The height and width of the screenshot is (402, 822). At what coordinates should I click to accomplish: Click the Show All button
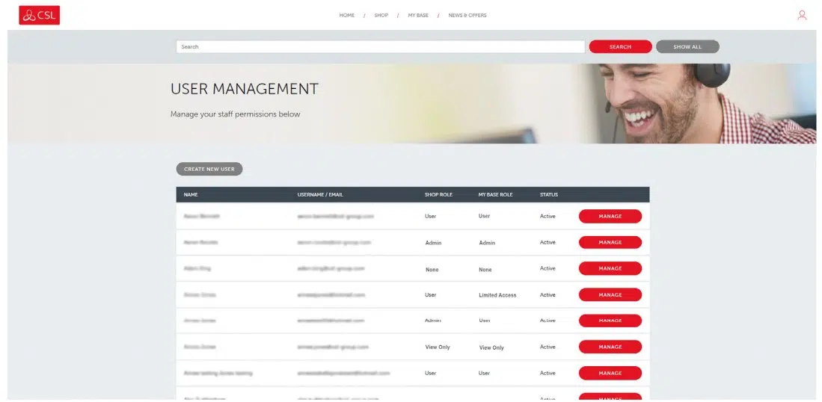(x=687, y=46)
